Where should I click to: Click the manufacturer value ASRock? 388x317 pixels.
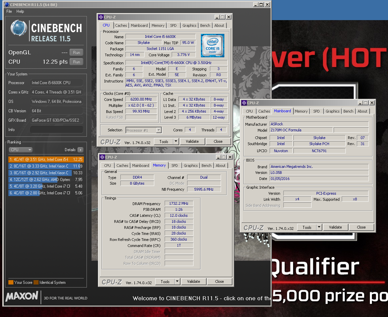[x=319, y=124]
